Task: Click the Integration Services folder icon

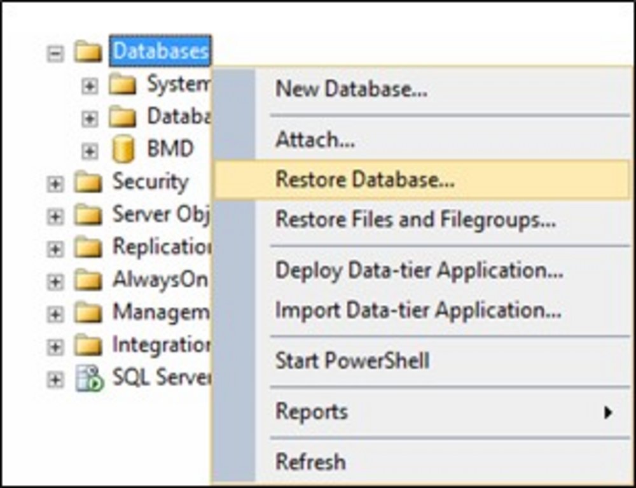Action: [88, 345]
